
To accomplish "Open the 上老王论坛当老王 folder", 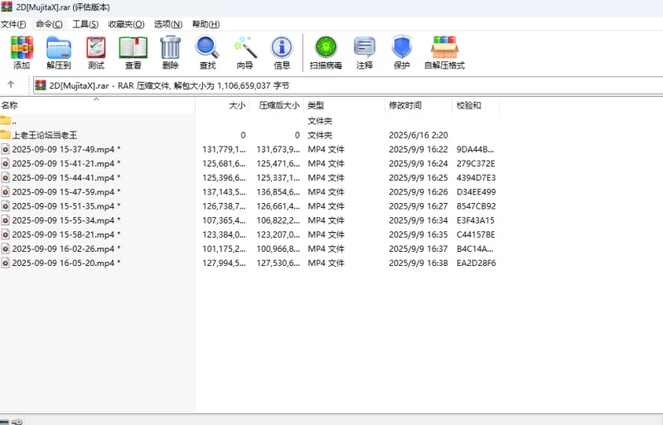I will click(44, 135).
